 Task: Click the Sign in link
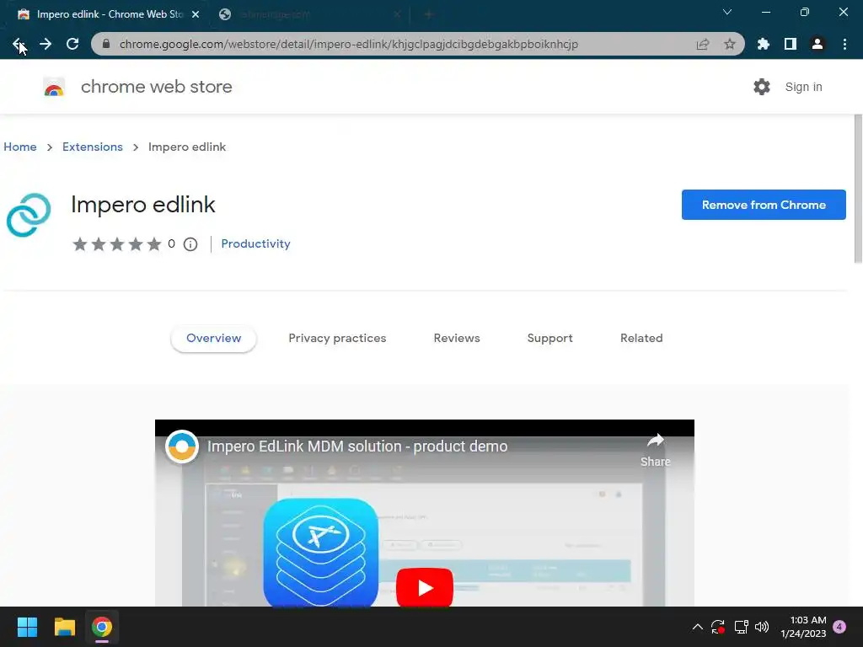coord(803,87)
